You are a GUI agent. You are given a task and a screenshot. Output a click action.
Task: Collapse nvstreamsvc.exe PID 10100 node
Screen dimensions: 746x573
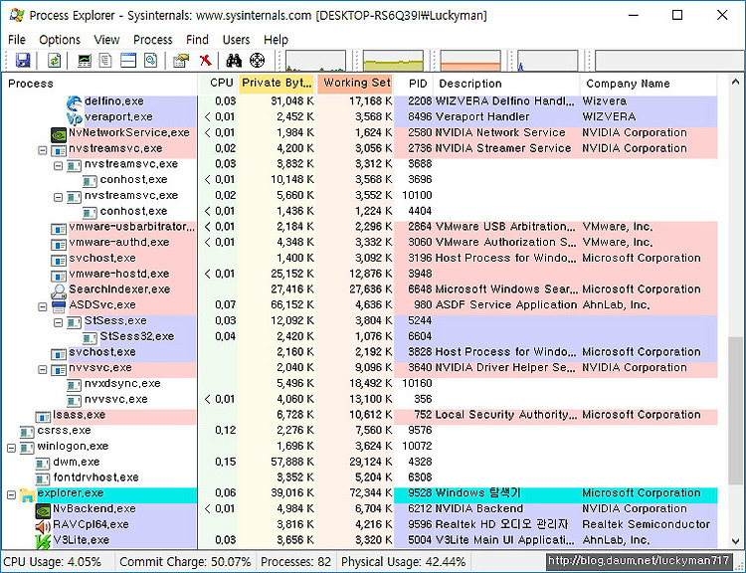[58, 197]
